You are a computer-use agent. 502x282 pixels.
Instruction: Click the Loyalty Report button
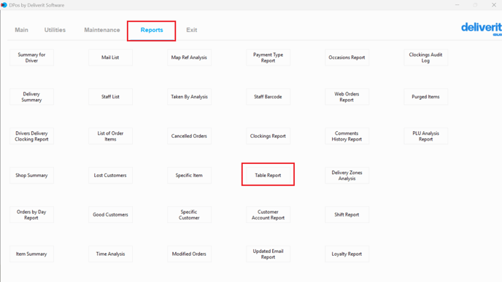347,254
